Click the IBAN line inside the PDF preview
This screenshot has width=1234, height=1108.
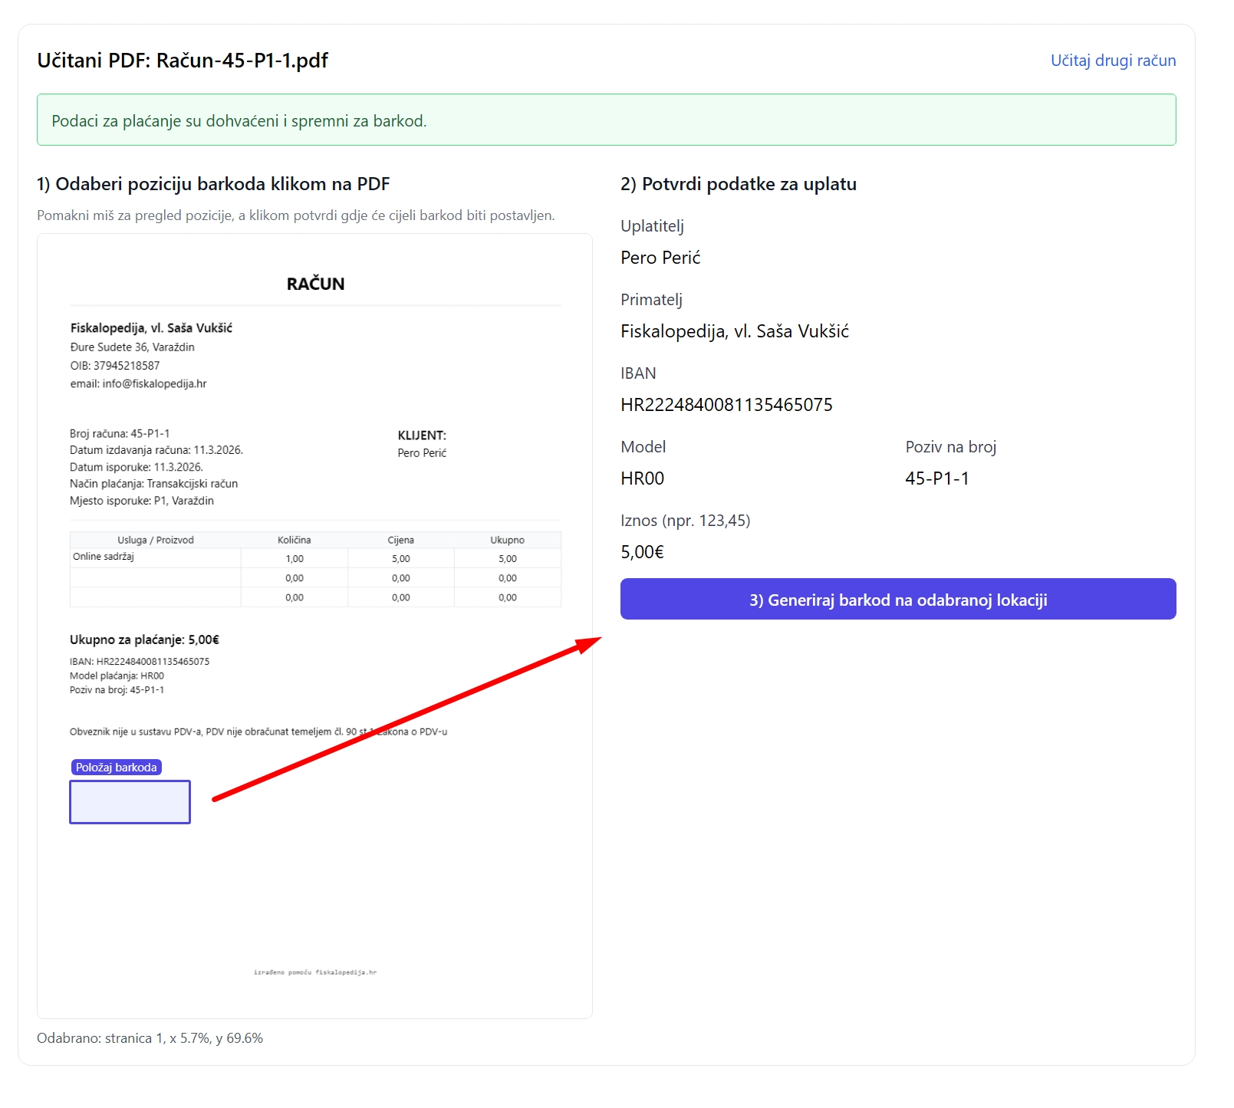coord(139,662)
